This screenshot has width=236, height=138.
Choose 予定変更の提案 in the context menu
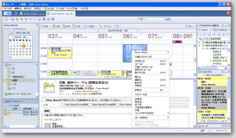pos(151,107)
